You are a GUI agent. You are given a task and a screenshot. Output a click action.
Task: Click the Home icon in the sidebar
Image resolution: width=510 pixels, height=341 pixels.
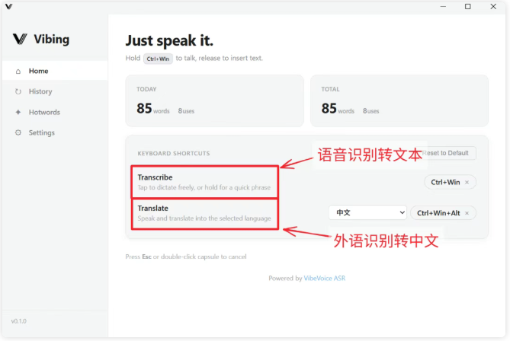pyautogui.click(x=18, y=72)
